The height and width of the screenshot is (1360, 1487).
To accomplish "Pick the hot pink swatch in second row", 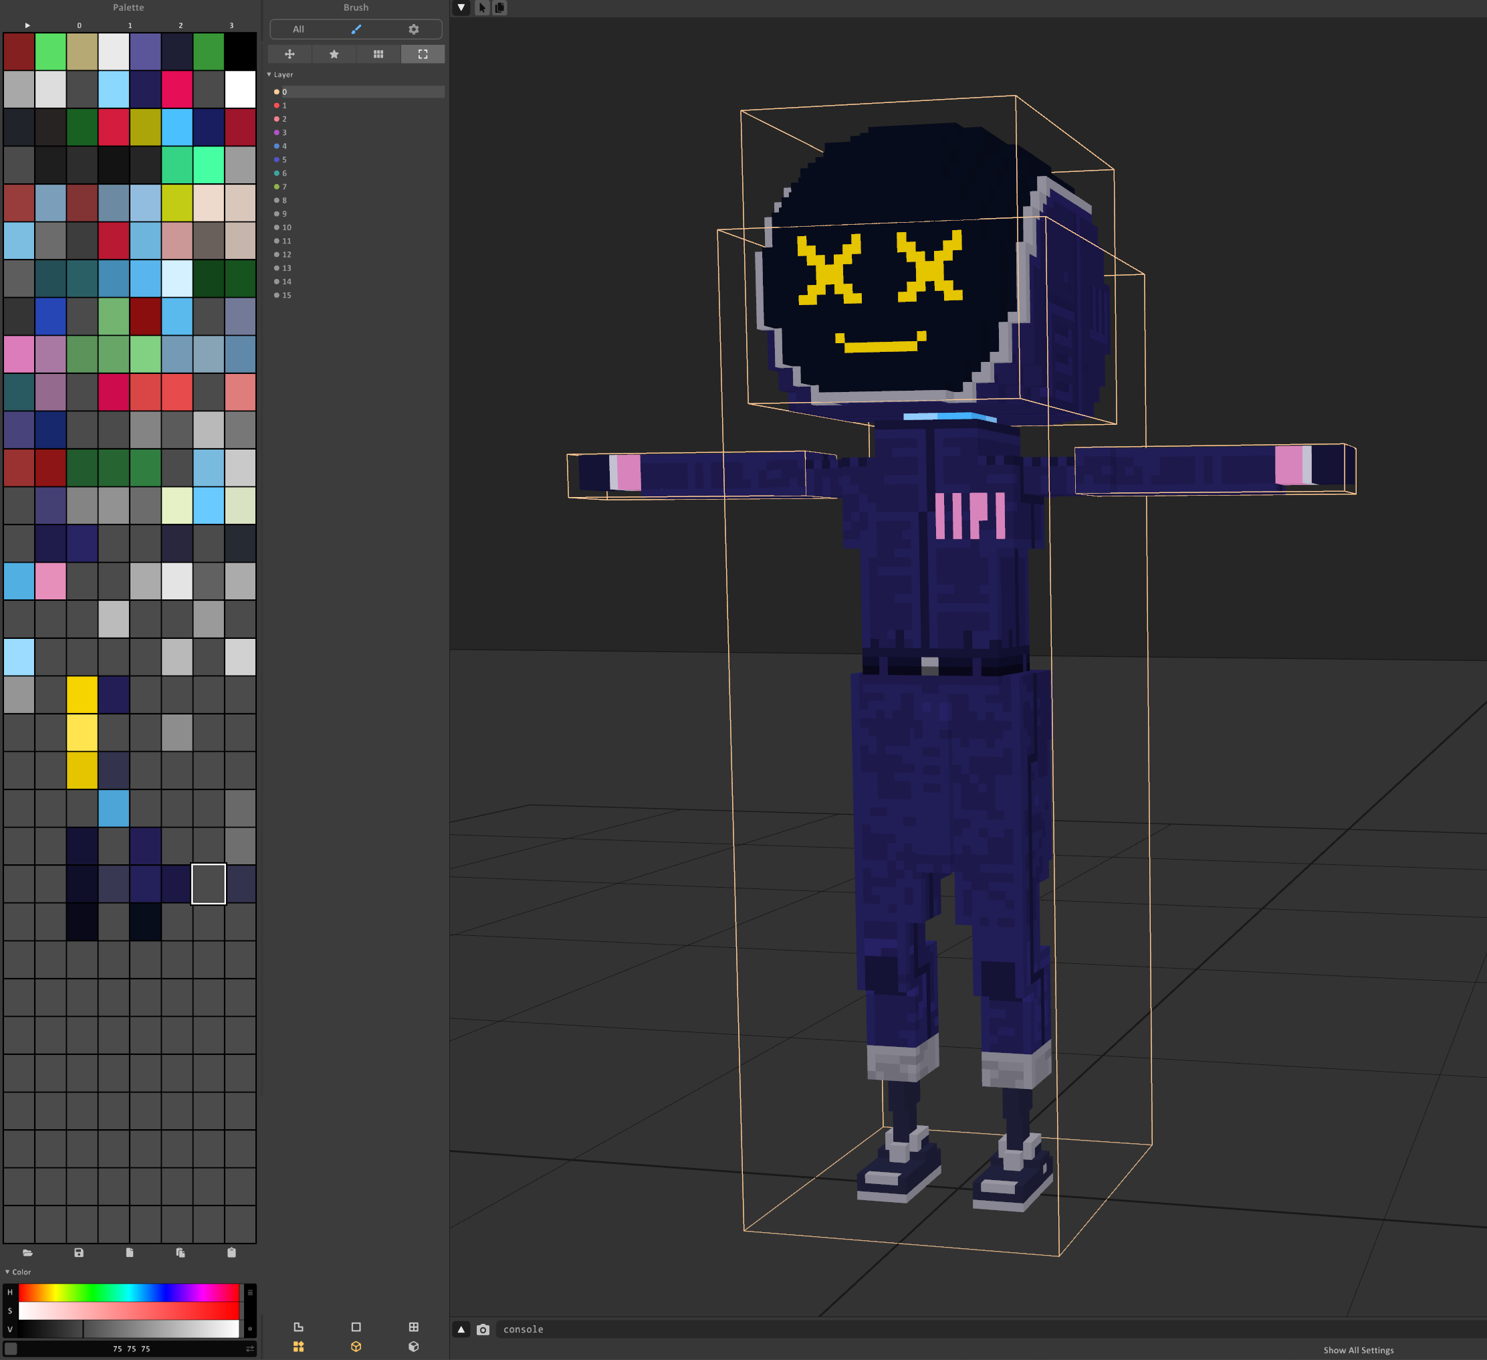I will (x=177, y=89).
